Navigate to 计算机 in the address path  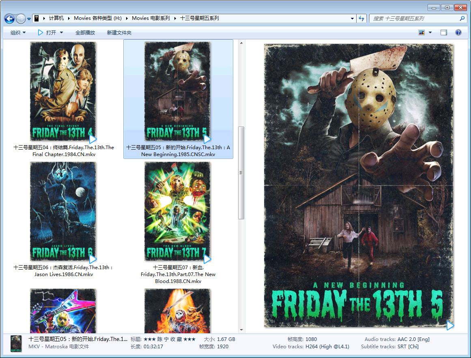click(x=56, y=18)
